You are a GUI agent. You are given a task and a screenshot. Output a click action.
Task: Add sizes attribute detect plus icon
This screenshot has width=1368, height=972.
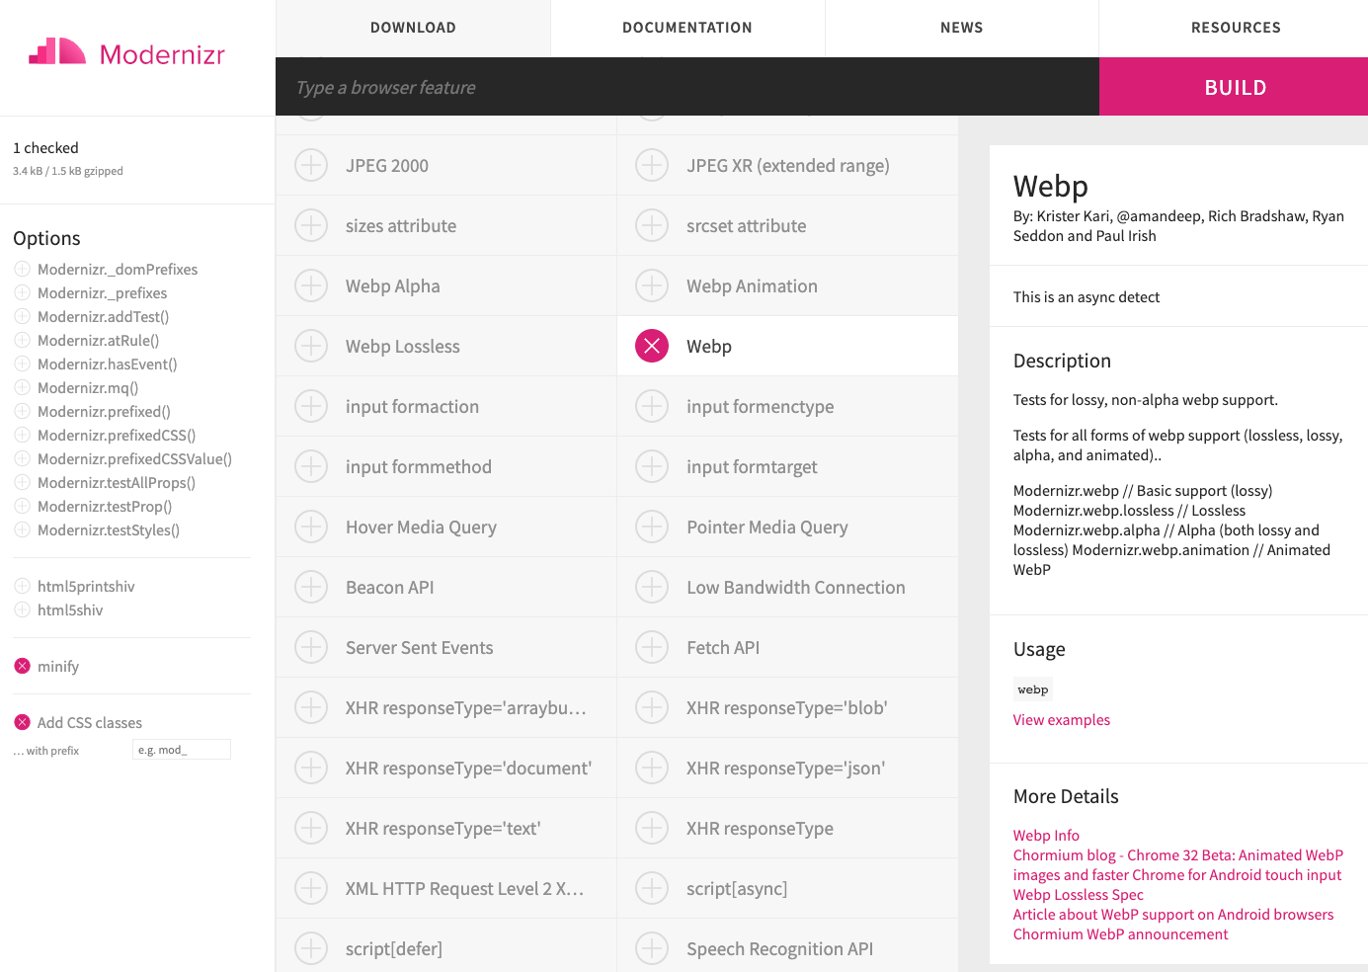(x=311, y=225)
